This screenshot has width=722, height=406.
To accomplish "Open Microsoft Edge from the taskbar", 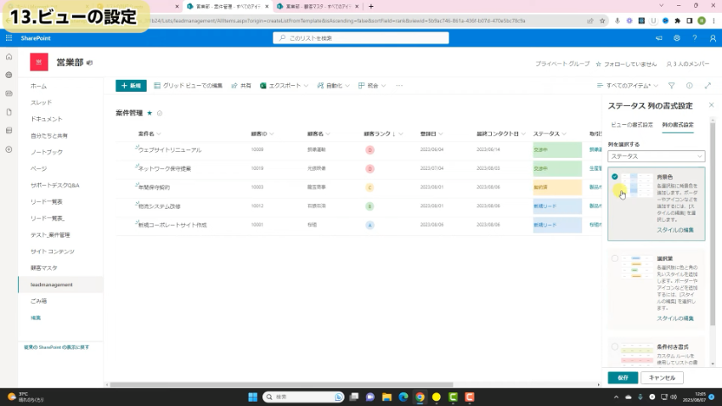I will [x=403, y=397].
